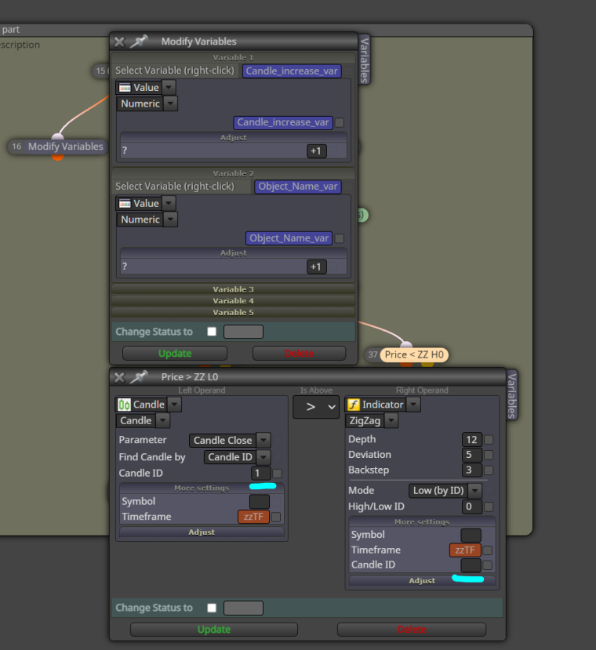Open Numeric dropdown in Variable 1
This screenshot has width=596, height=650.
[x=170, y=103]
